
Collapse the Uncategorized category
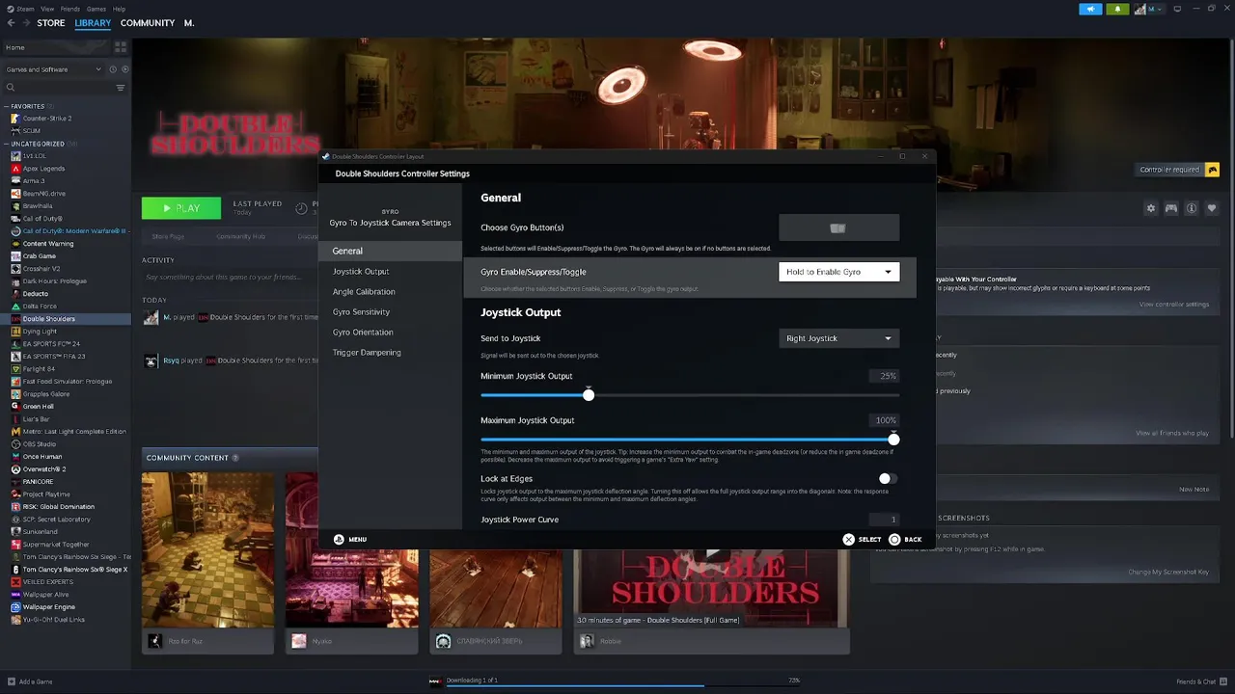coord(7,144)
